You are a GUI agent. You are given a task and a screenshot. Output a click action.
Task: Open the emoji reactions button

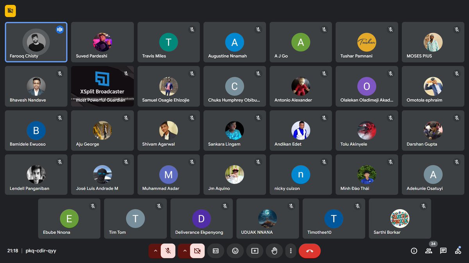235,251
